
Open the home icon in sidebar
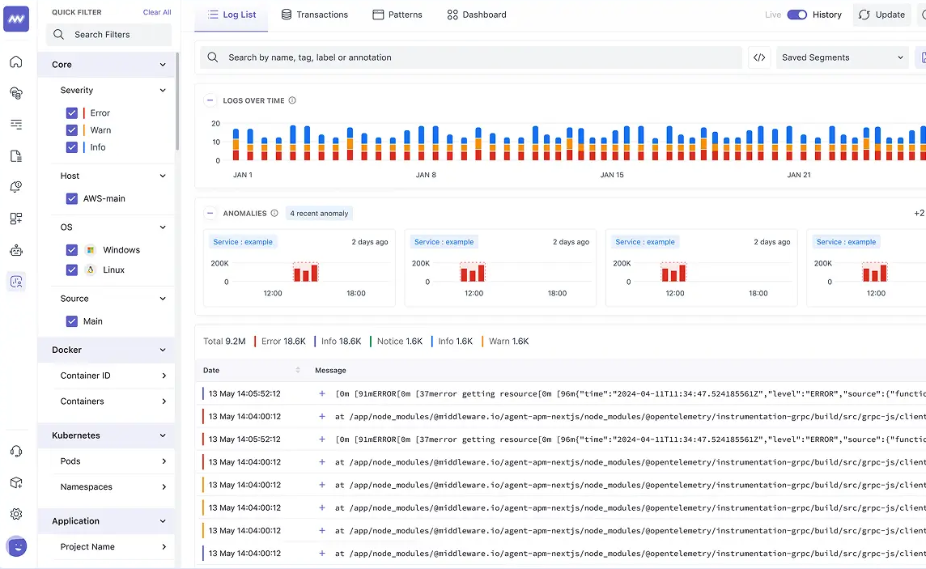point(16,62)
